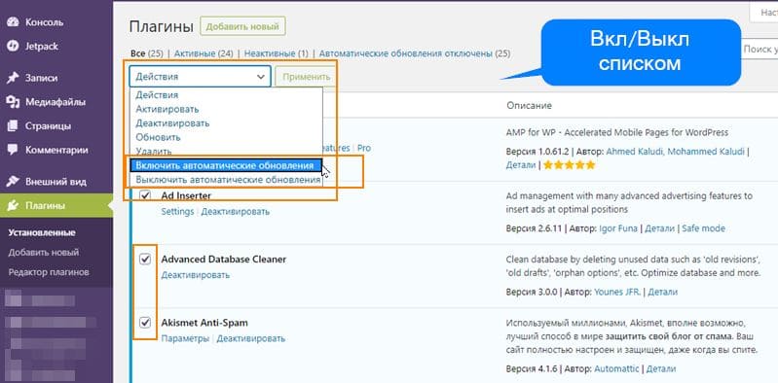Open author link Ahmed Kaludi, Mohammed Kaludi
The image size is (778, 383).
[676, 151]
